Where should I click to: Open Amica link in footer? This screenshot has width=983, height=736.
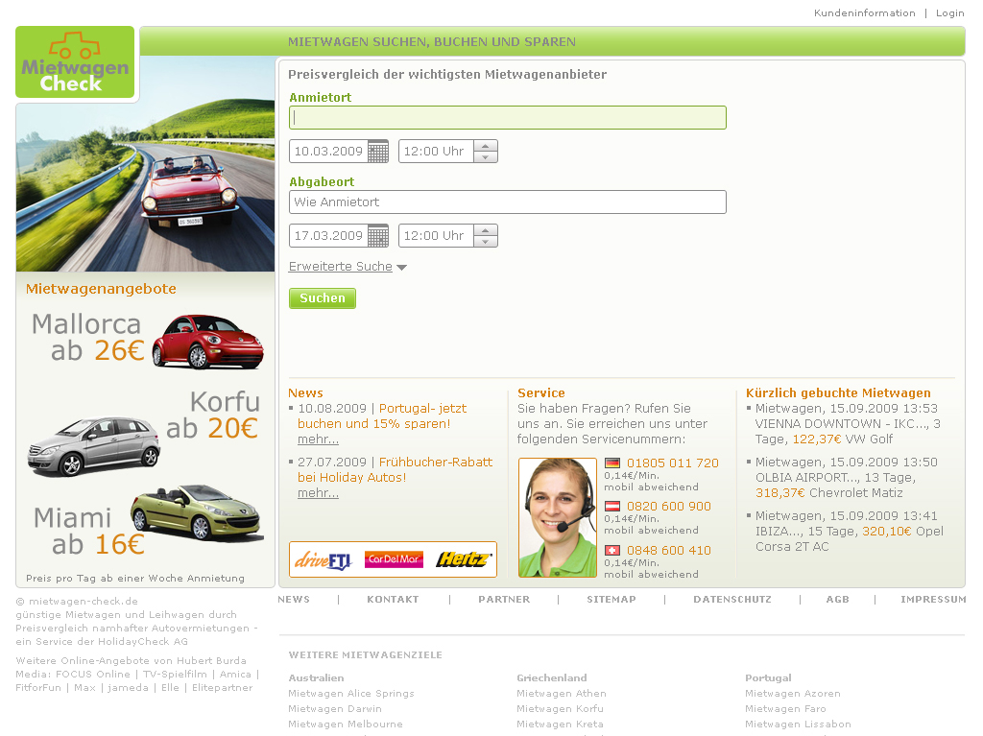pyautogui.click(x=235, y=674)
